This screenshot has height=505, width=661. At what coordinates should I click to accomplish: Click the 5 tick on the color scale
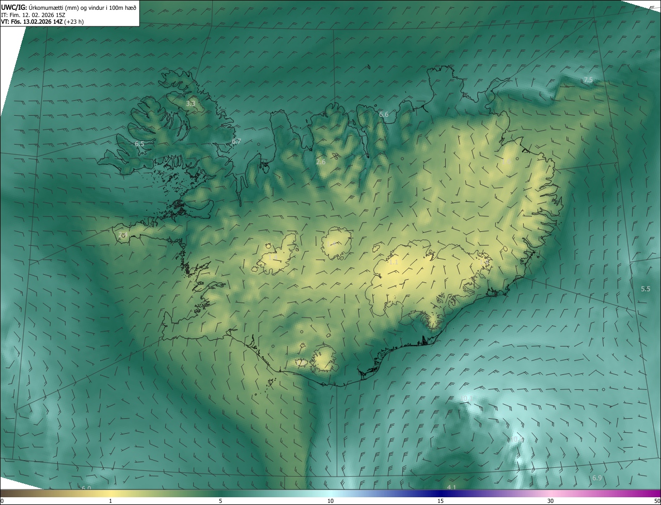(x=221, y=501)
